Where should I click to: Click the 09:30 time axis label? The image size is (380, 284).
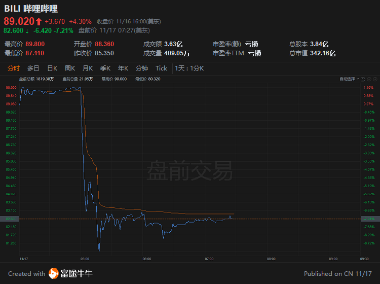(364, 259)
